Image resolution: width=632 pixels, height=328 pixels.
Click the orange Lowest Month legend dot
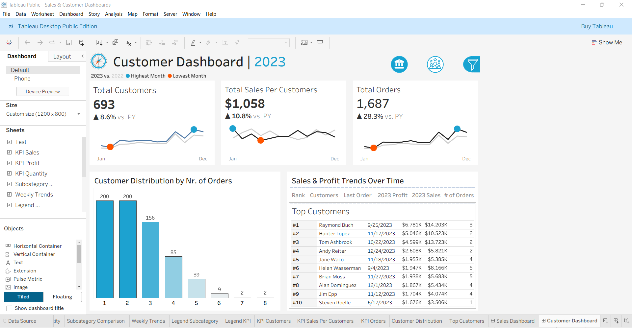point(170,76)
